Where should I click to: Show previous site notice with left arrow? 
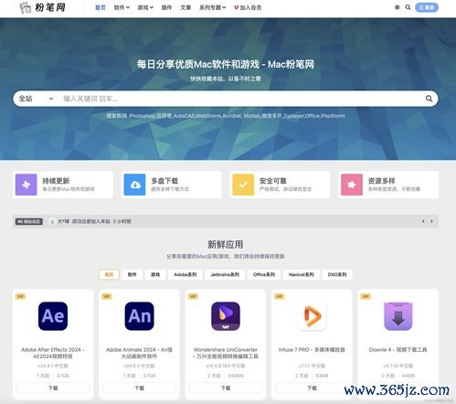click(423, 221)
